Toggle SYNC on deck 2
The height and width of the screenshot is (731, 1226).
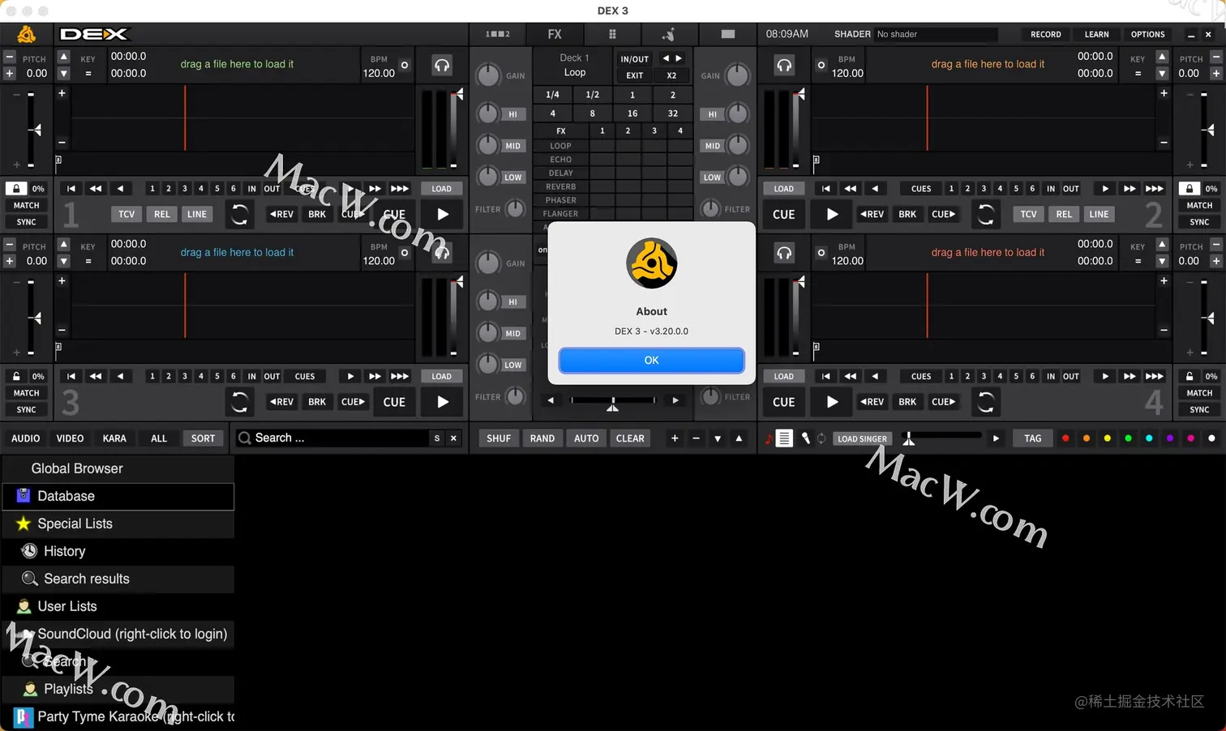click(1199, 222)
